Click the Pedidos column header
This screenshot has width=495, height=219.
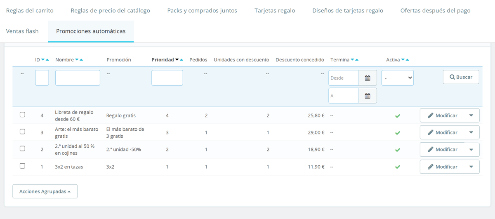pyautogui.click(x=198, y=60)
